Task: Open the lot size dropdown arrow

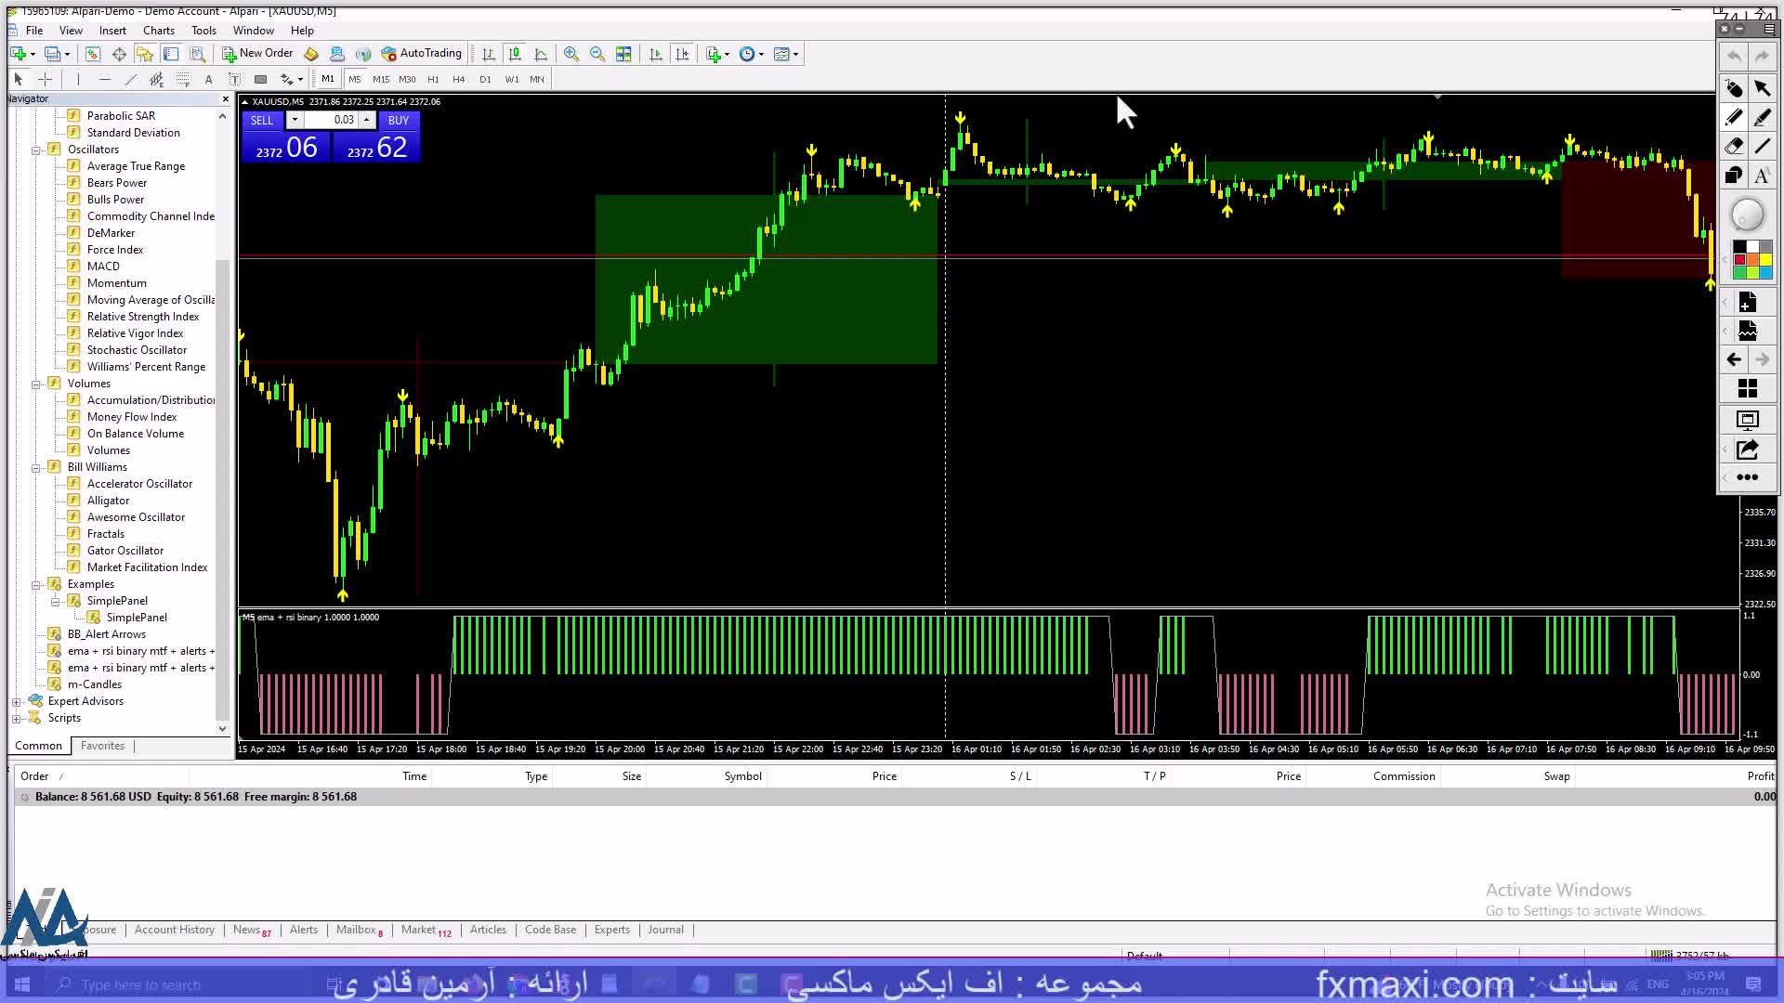Action: [x=295, y=120]
